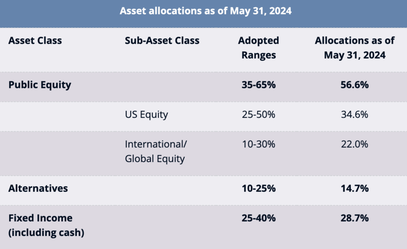
Task: Select the "International/Global Equity" cell
Action: tap(156, 152)
